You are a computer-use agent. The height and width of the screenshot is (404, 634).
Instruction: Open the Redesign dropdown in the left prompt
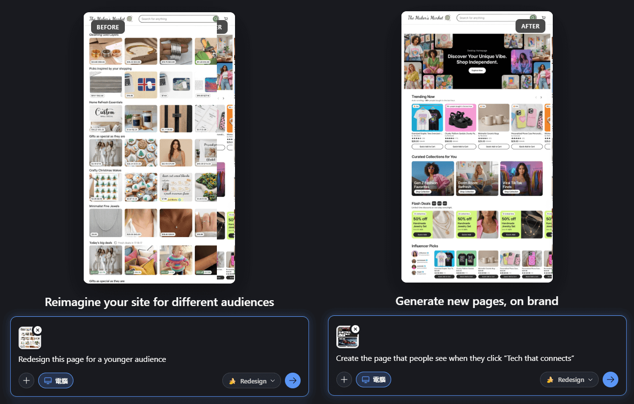(252, 380)
